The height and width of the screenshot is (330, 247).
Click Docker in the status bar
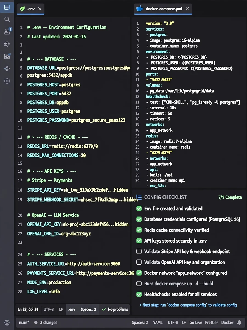[227, 323]
